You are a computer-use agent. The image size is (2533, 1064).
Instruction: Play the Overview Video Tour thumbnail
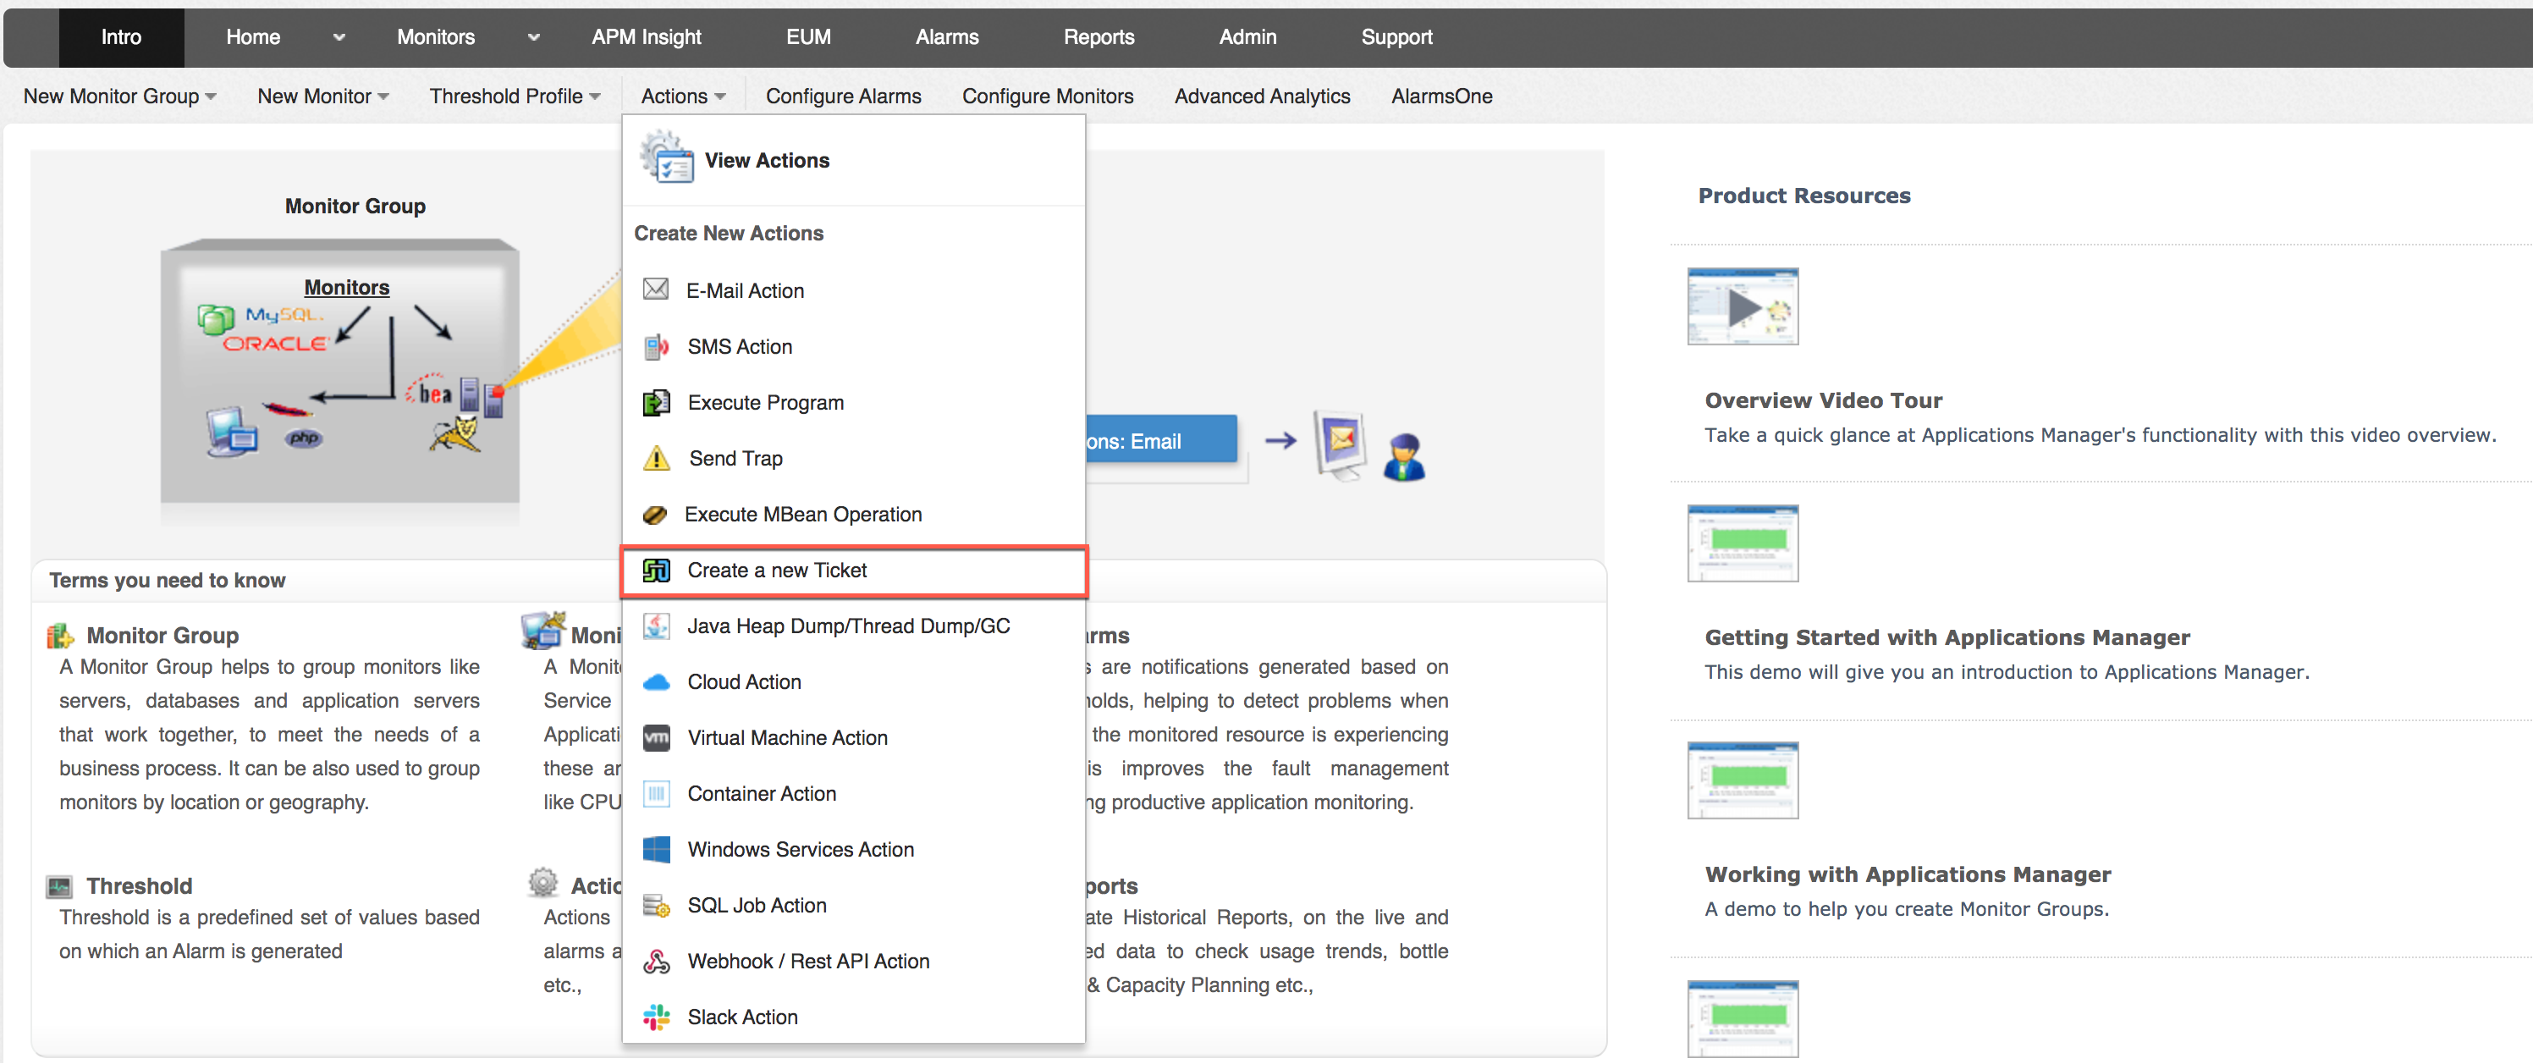[1742, 306]
